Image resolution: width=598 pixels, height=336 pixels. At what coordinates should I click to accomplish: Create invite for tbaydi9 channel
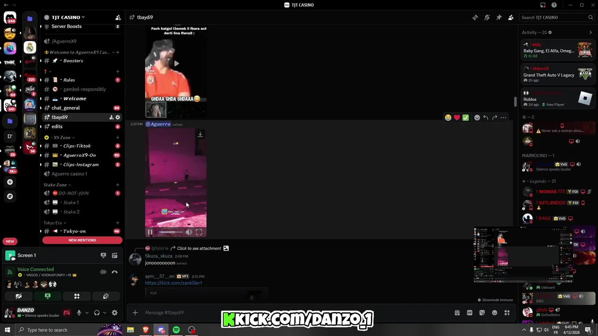click(x=111, y=117)
